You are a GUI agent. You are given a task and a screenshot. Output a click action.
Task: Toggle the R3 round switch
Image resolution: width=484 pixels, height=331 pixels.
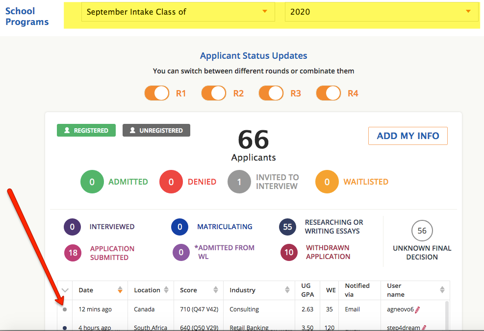coord(271,93)
